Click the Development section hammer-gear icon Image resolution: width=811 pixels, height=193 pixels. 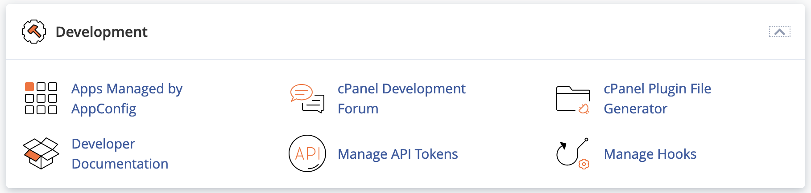click(x=34, y=32)
